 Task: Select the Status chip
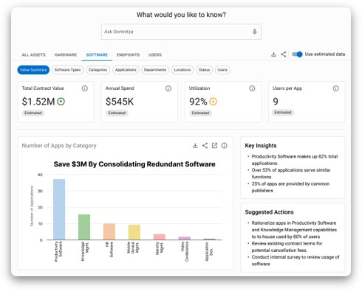[x=204, y=70]
